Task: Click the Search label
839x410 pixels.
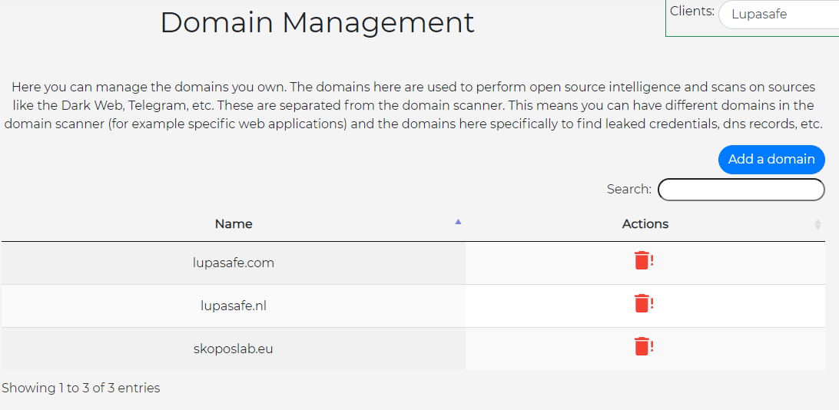Action: [x=629, y=189]
